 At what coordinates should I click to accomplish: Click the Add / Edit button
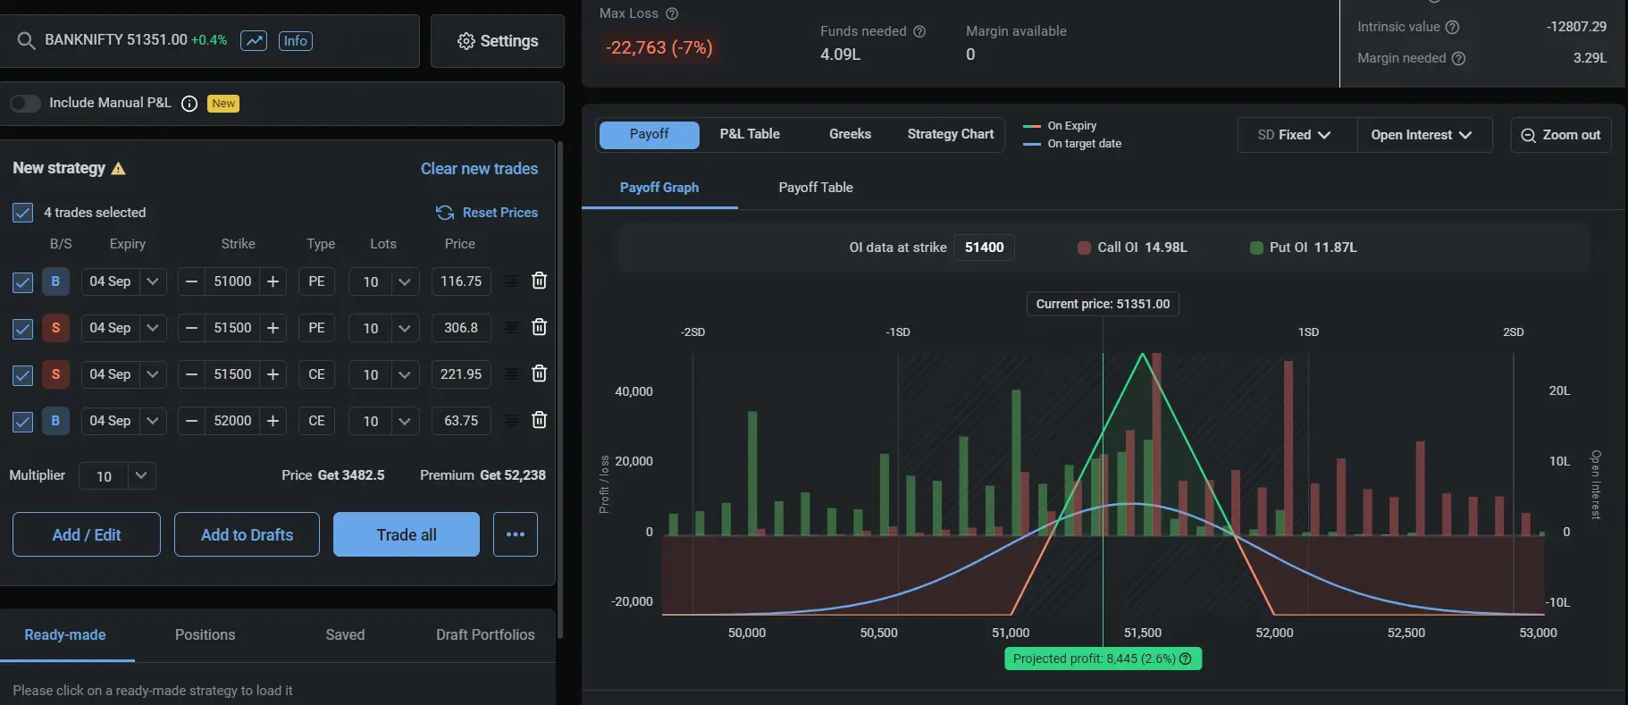(87, 534)
